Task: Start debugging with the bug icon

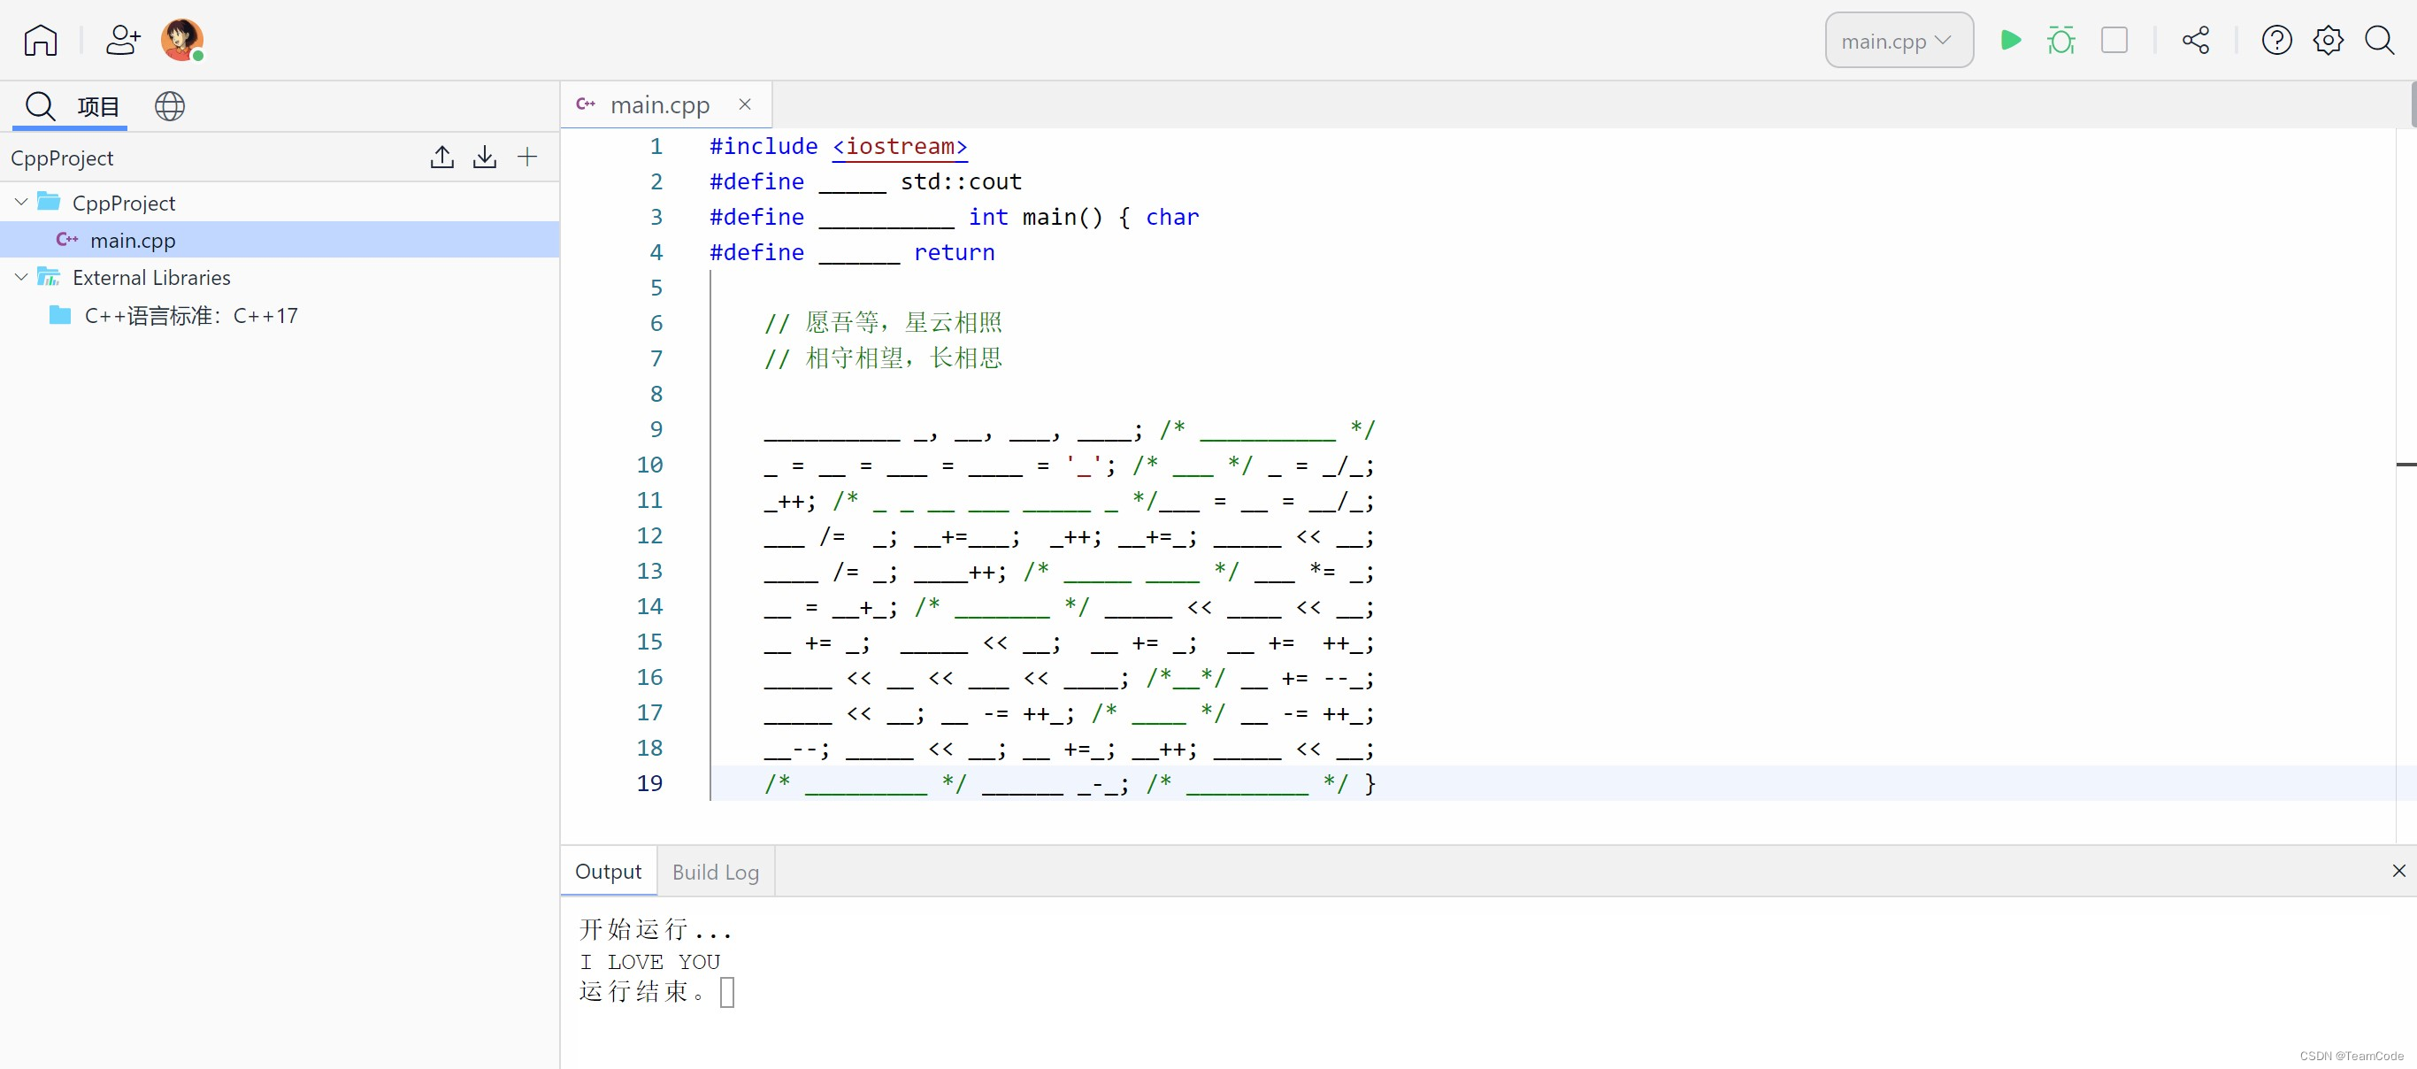Action: 2060,41
